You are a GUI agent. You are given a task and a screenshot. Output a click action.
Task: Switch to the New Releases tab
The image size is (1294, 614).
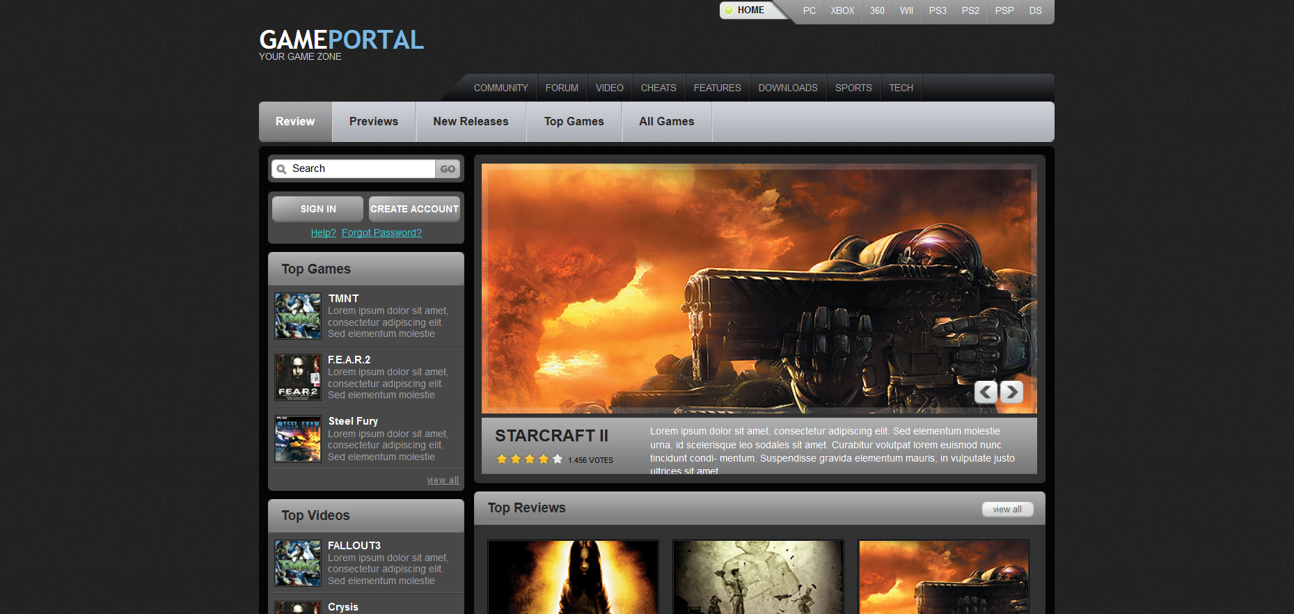tap(471, 122)
